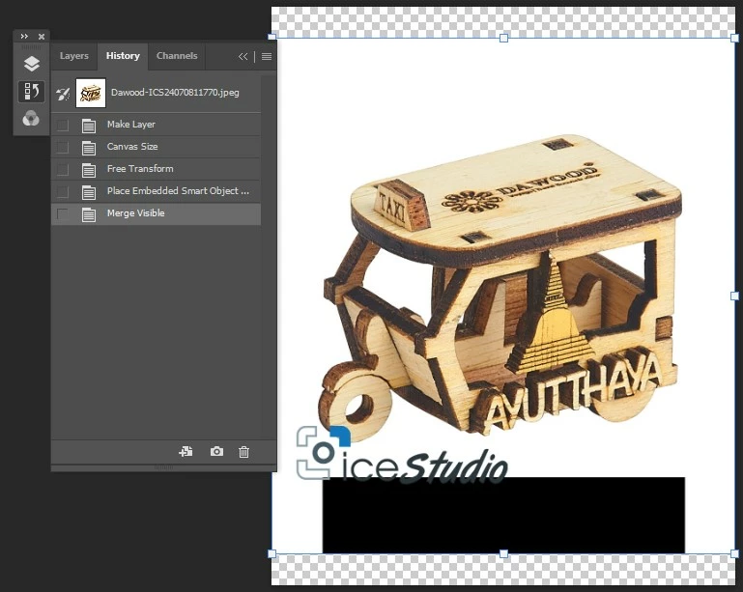
Task: Select snapshot Dawood-ICS24070811770.jpeg
Action: [156, 93]
